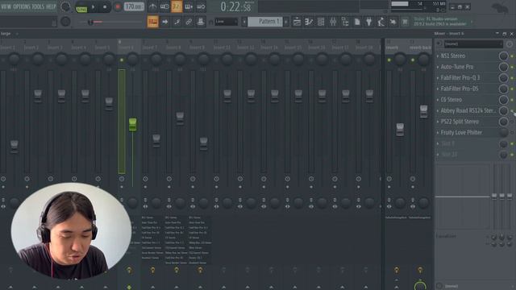The width and height of the screenshot is (516, 290).
Task: Expand PS22 Split Stereo slot arrow menu
Action: tap(438, 122)
